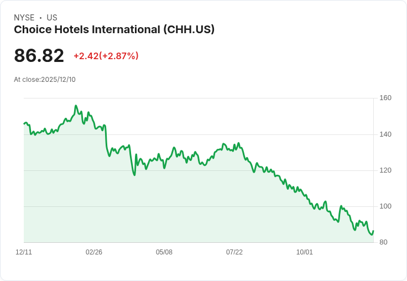
Task: Click the 120 price axis label
Action: click(x=385, y=170)
